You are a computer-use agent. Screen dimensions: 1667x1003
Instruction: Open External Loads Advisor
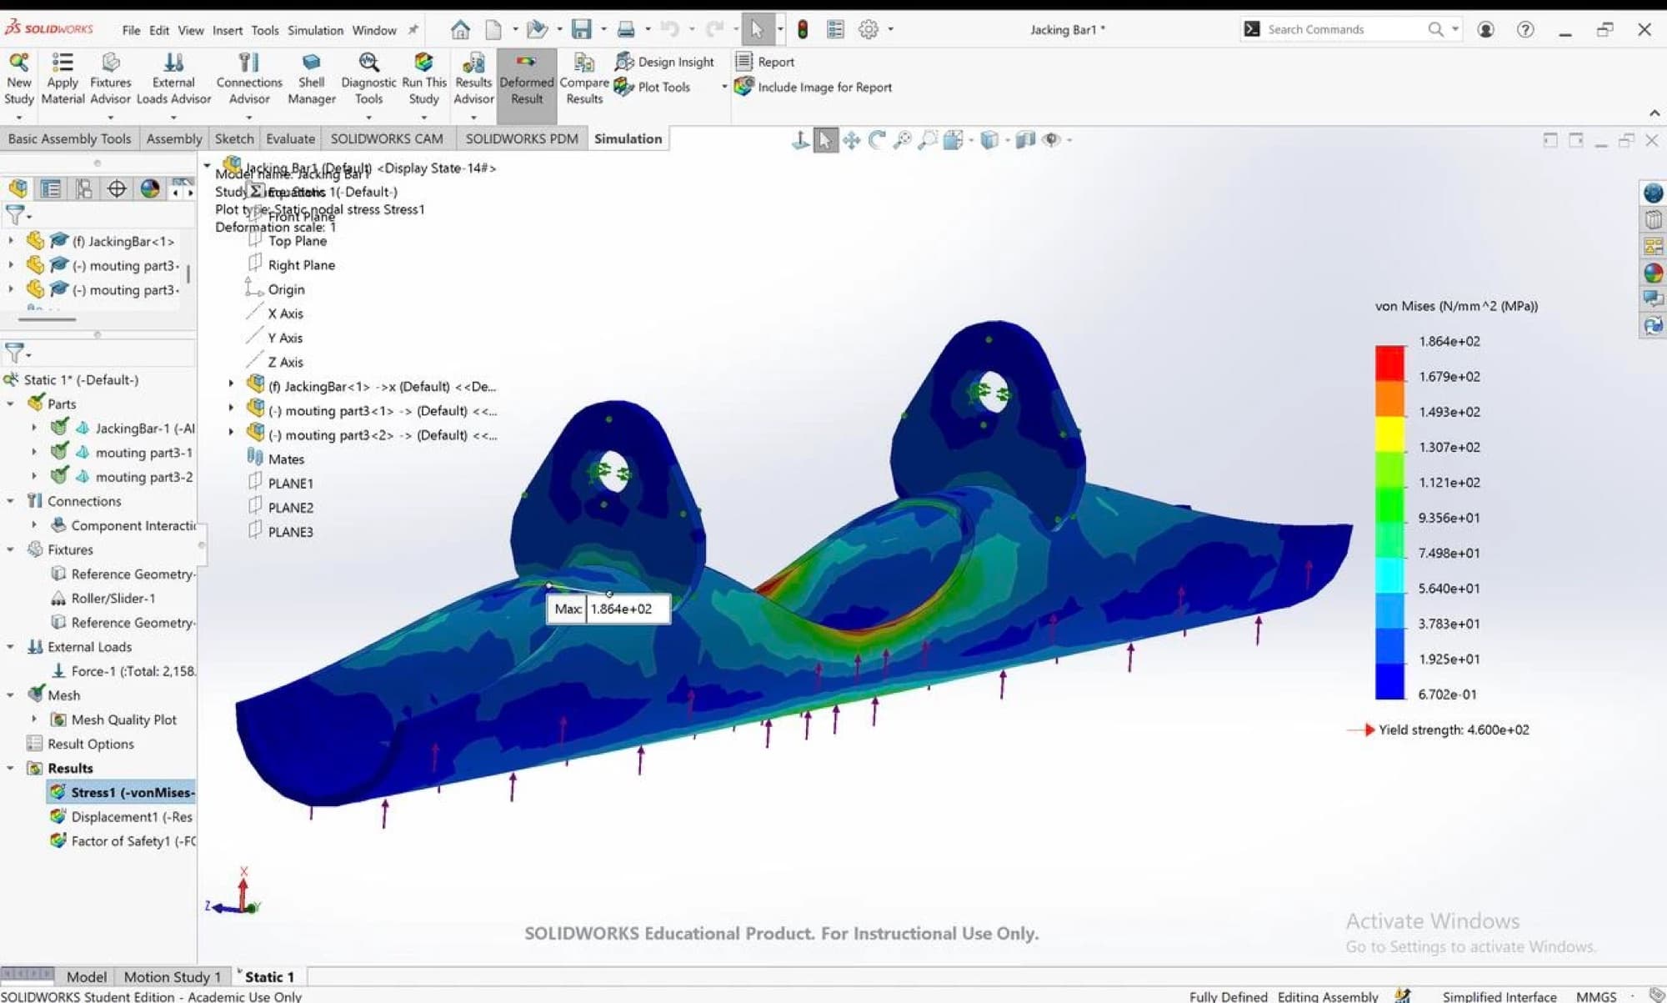coord(173,80)
